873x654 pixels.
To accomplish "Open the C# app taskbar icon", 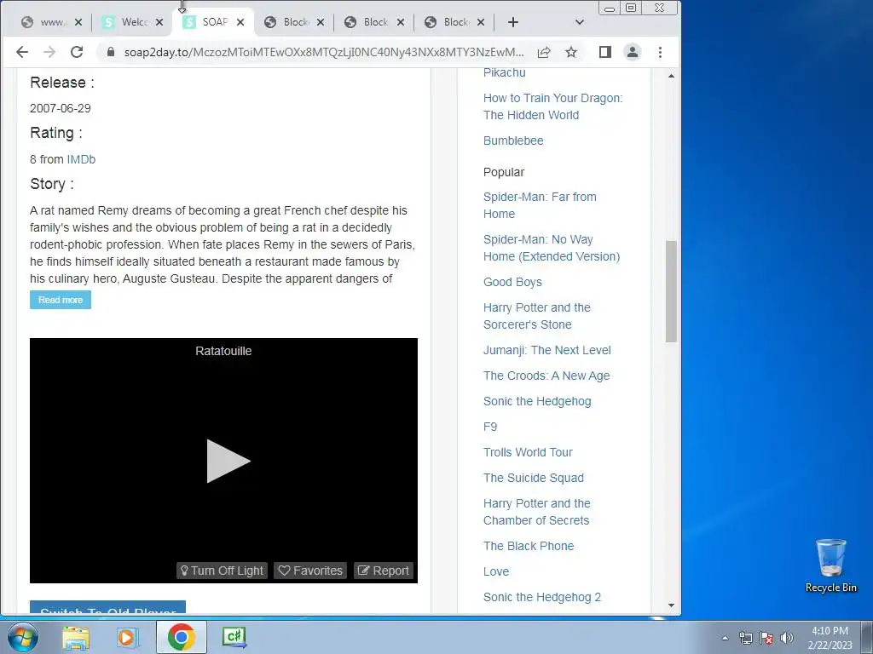I will [x=234, y=637].
